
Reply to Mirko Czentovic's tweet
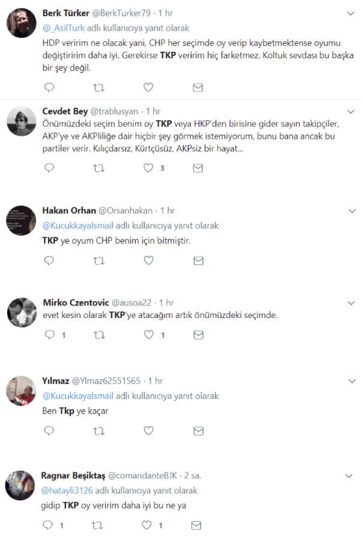click(x=49, y=335)
